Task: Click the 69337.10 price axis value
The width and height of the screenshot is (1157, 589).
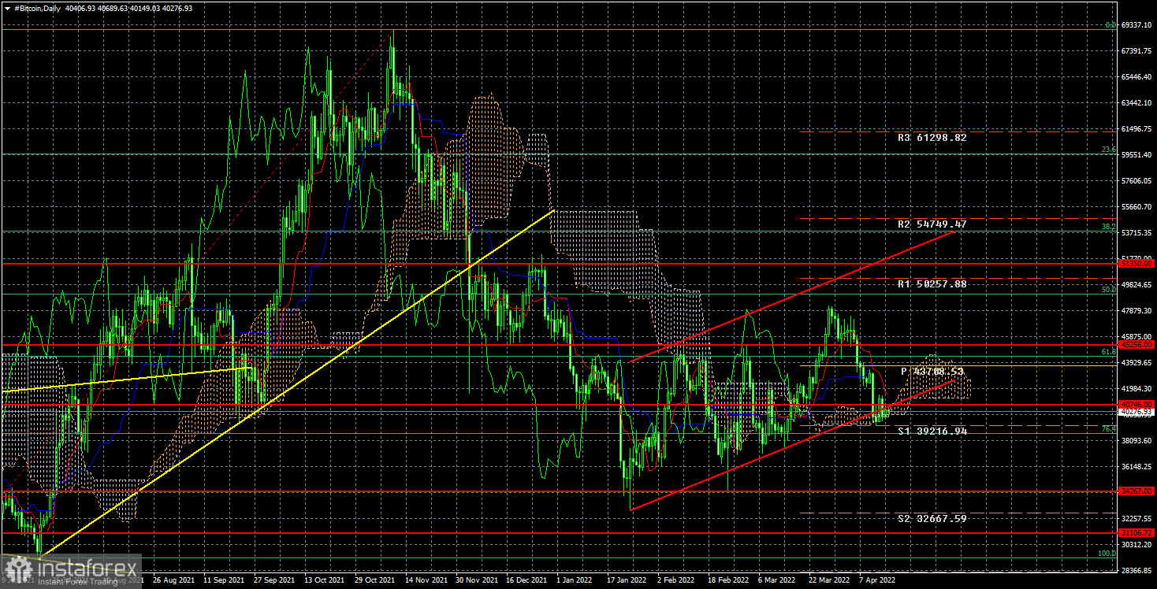Action: coord(1137,24)
